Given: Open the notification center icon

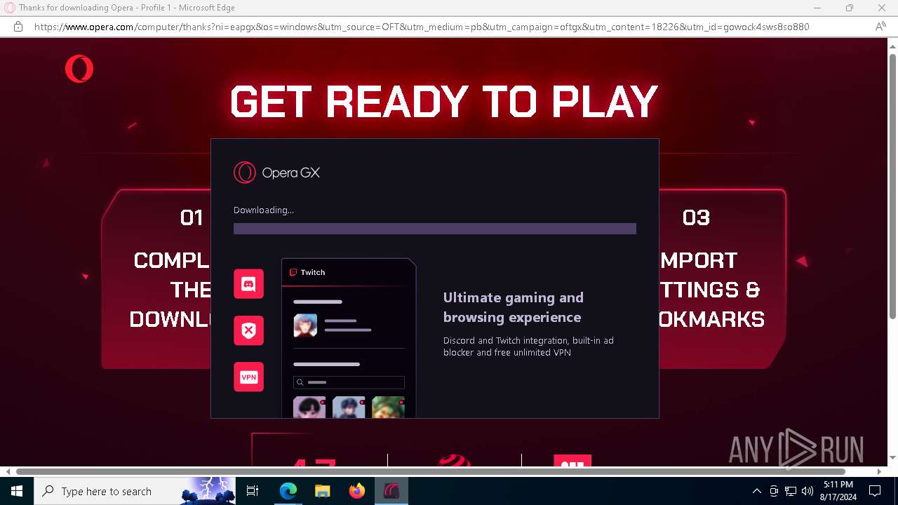Looking at the screenshot, I should tap(875, 491).
